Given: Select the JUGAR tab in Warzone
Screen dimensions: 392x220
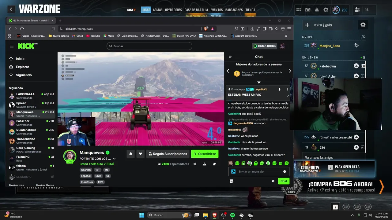Looking at the screenshot, I should coord(146,10).
